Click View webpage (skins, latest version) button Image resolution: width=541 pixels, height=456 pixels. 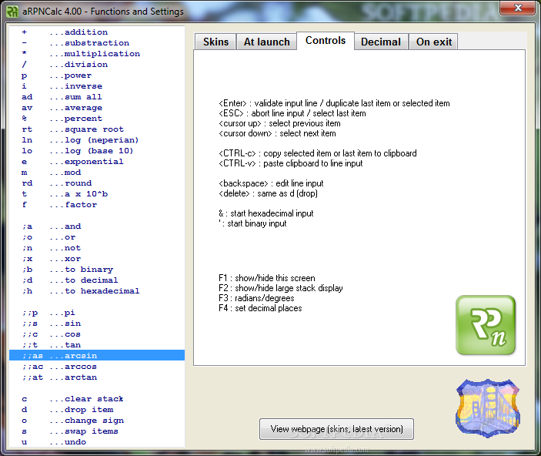click(x=336, y=429)
